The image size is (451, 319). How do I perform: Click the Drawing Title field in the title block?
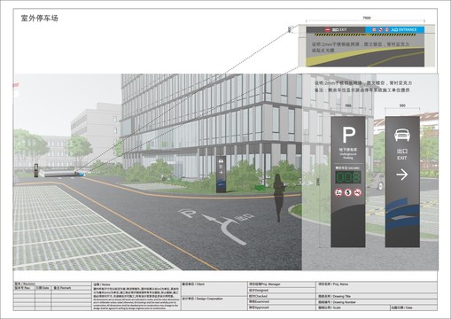click(377, 296)
